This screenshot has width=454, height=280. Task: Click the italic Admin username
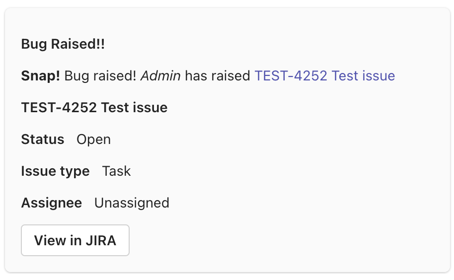click(161, 76)
